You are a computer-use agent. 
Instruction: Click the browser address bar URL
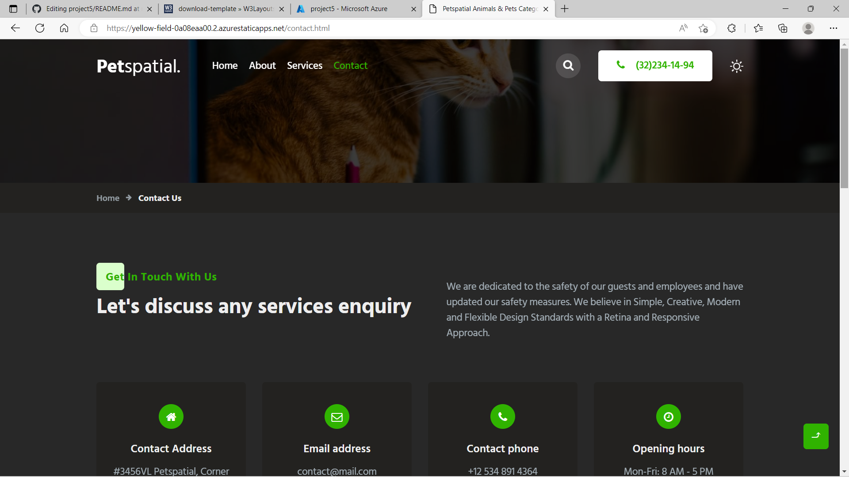tap(218, 28)
